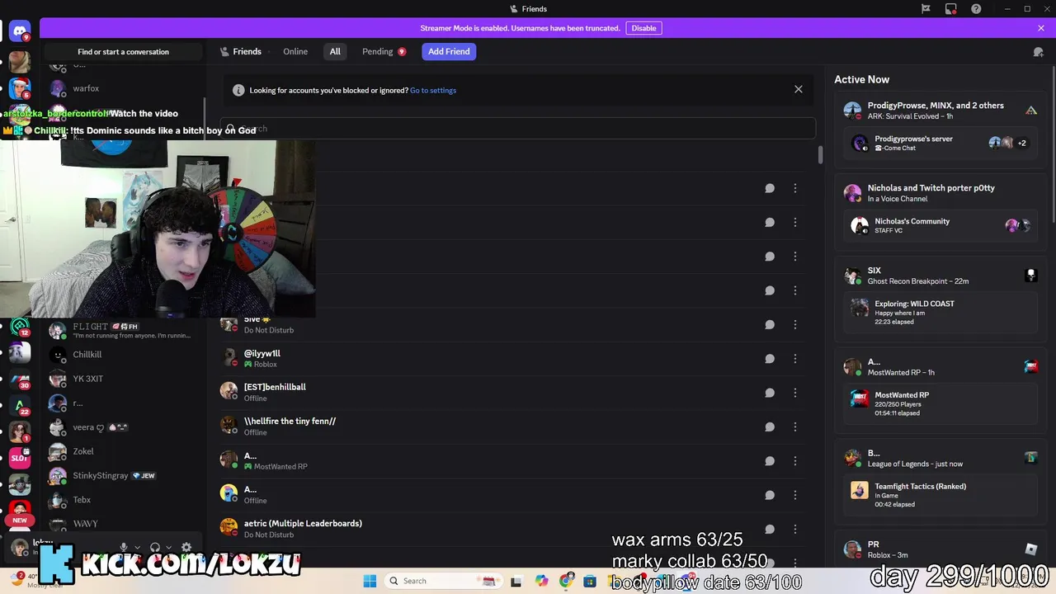Viewport: 1056px width, 594px height.
Task: Open DM with Zokel
Action: pos(124,451)
